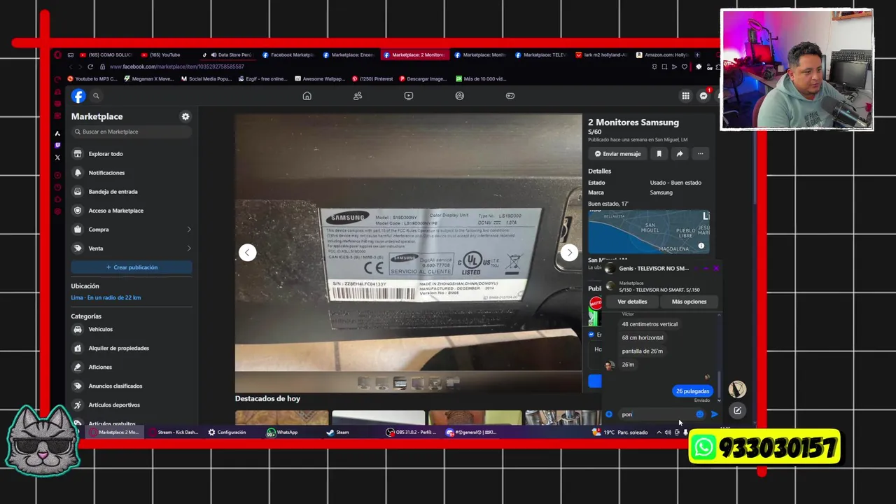Open the Friends icon in top navigation
896x504 pixels.
[358, 96]
